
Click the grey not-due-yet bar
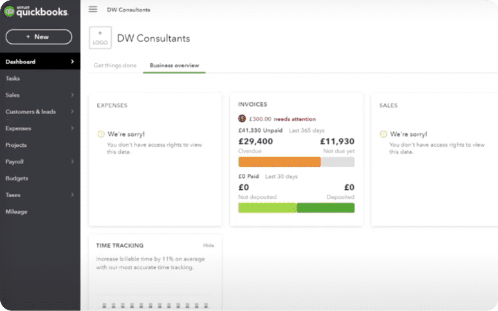click(338, 162)
